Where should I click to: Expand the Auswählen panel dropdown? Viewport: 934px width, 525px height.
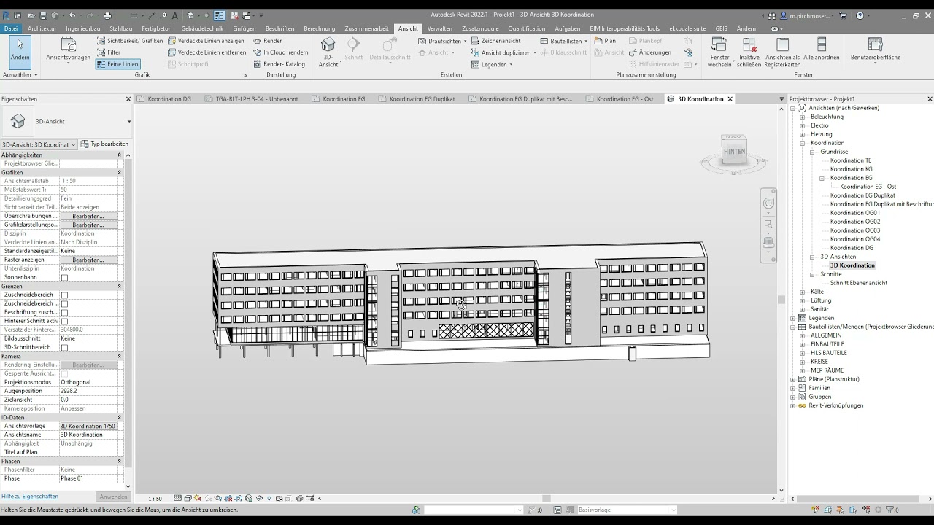20,75
